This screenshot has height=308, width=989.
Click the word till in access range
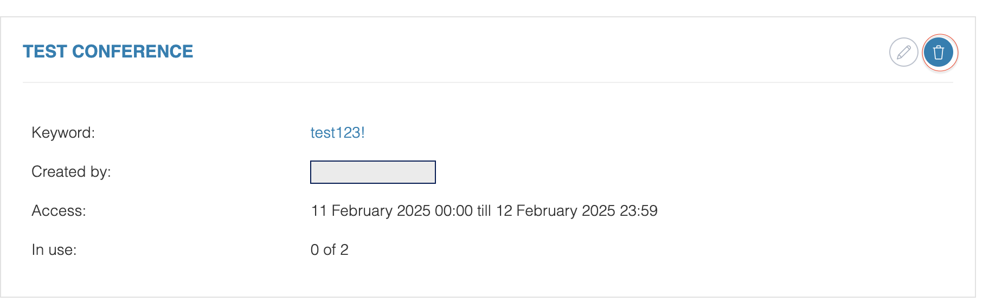pos(484,211)
